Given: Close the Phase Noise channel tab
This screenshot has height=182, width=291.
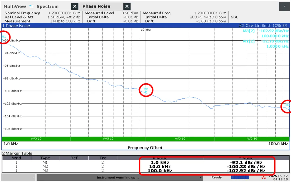Looking at the screenshot, I should pos(127,6).
